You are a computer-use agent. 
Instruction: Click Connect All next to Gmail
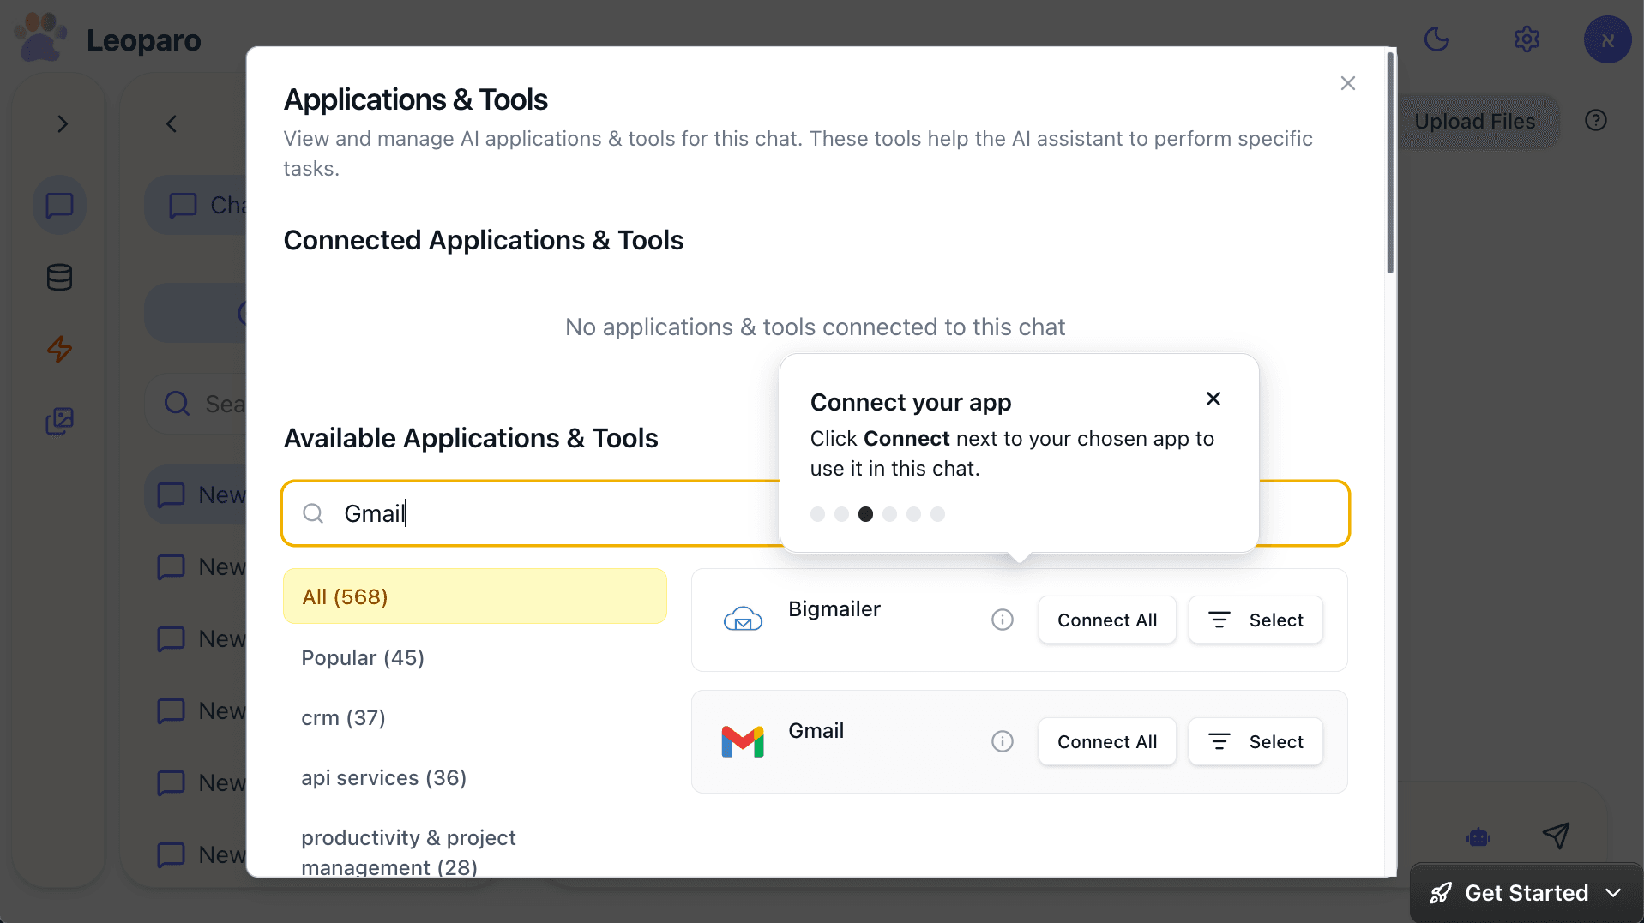1106,741
